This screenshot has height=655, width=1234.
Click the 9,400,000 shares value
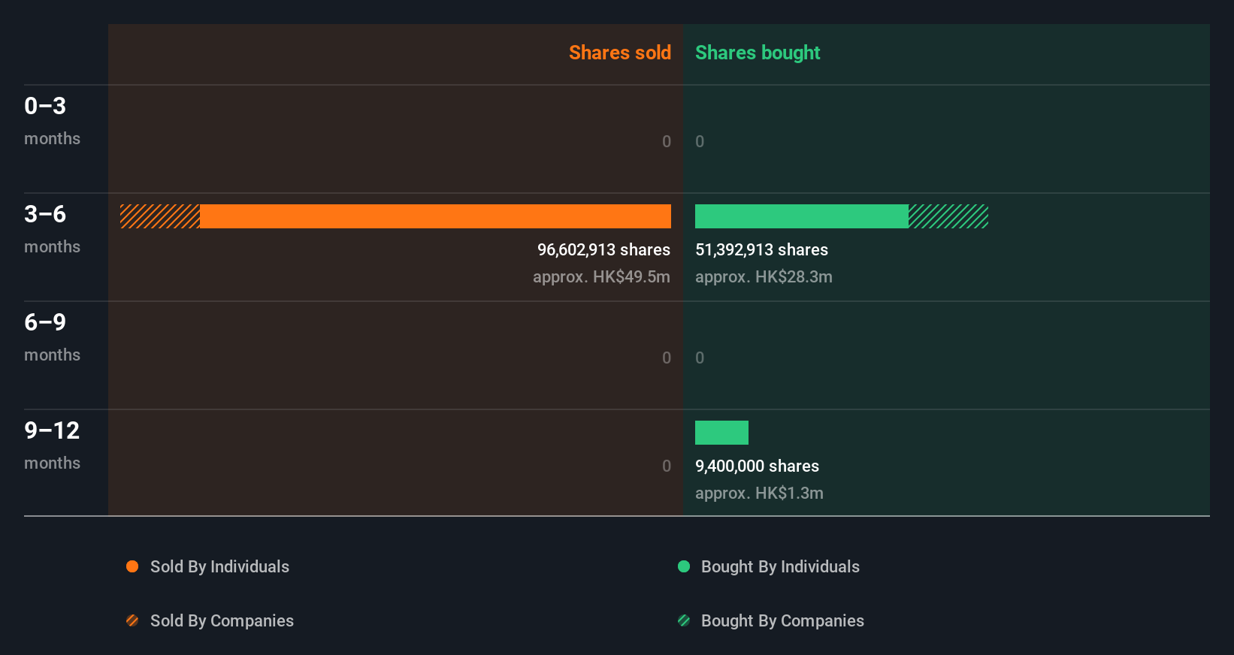[x=757, y=466]
